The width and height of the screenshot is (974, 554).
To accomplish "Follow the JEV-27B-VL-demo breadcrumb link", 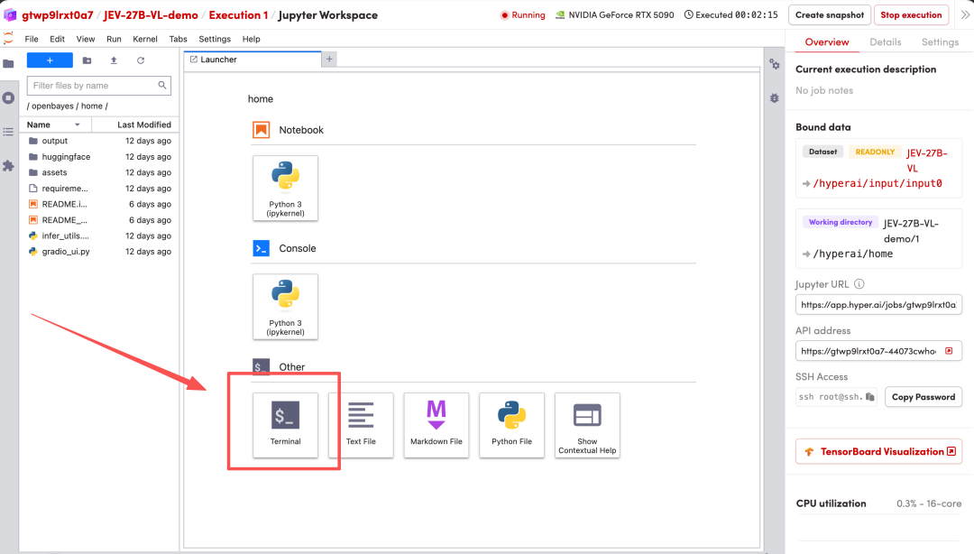I will [151, 15].
